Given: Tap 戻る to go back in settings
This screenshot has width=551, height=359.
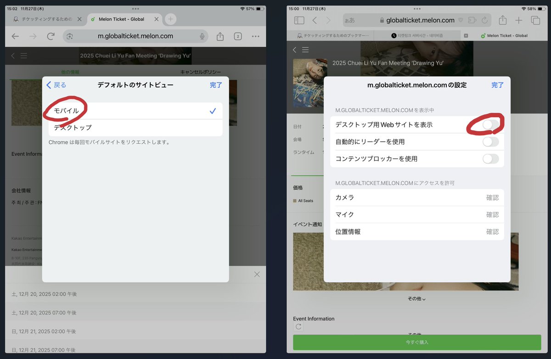Looking at the screenshot, I should click(x=56, y=85).
